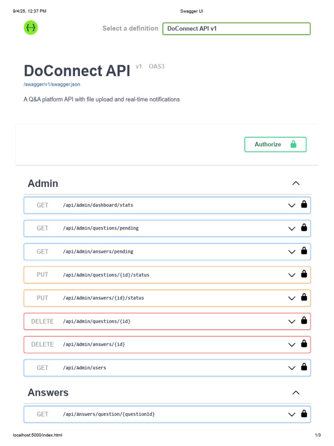Click GET label of questions/pending row
This screenshot has width=334, height=446.
point(42,228)
